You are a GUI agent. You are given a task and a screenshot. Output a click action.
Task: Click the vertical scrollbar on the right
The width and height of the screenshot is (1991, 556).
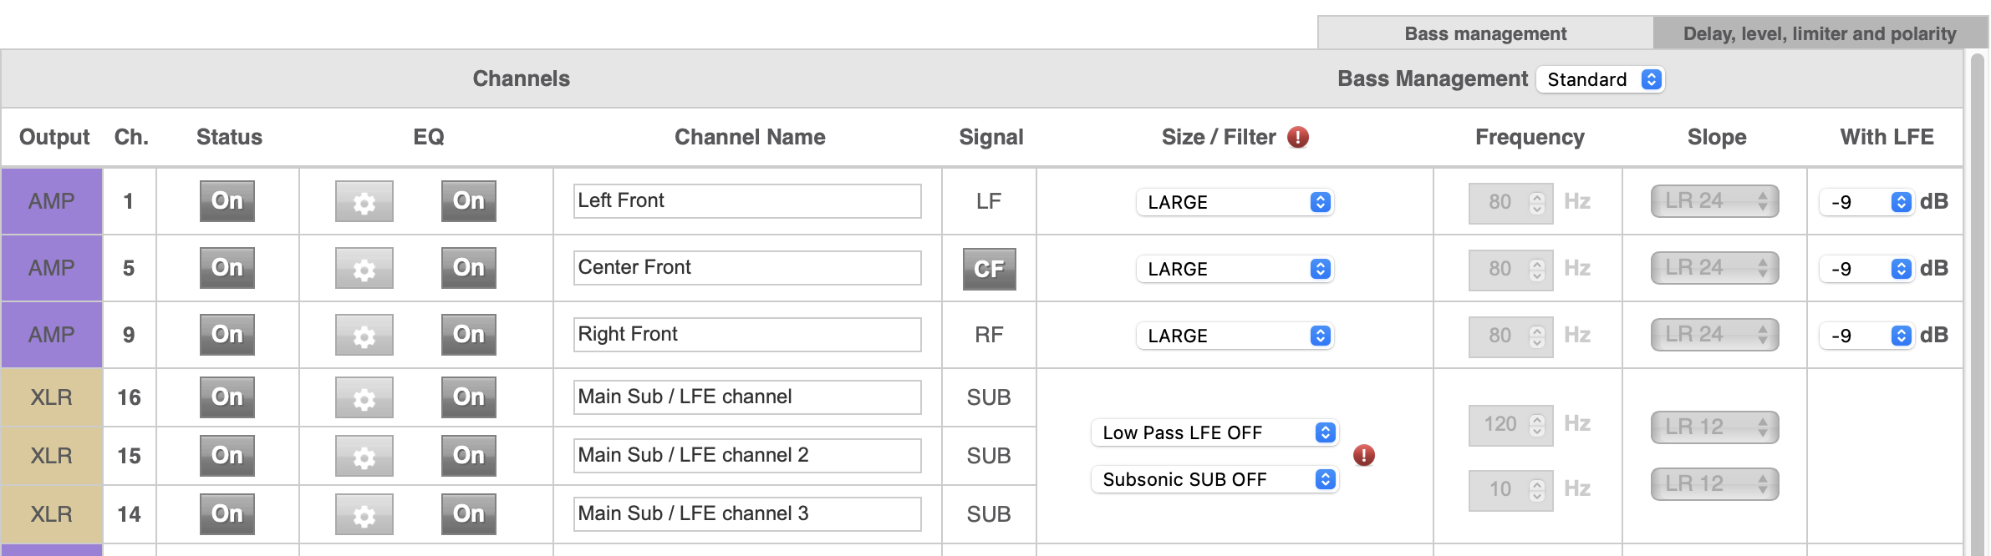click(x=1976, y=301)
